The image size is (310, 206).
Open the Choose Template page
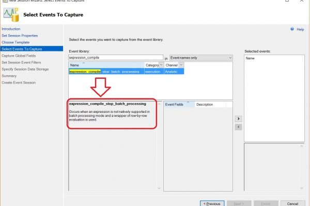pos(16,42)
